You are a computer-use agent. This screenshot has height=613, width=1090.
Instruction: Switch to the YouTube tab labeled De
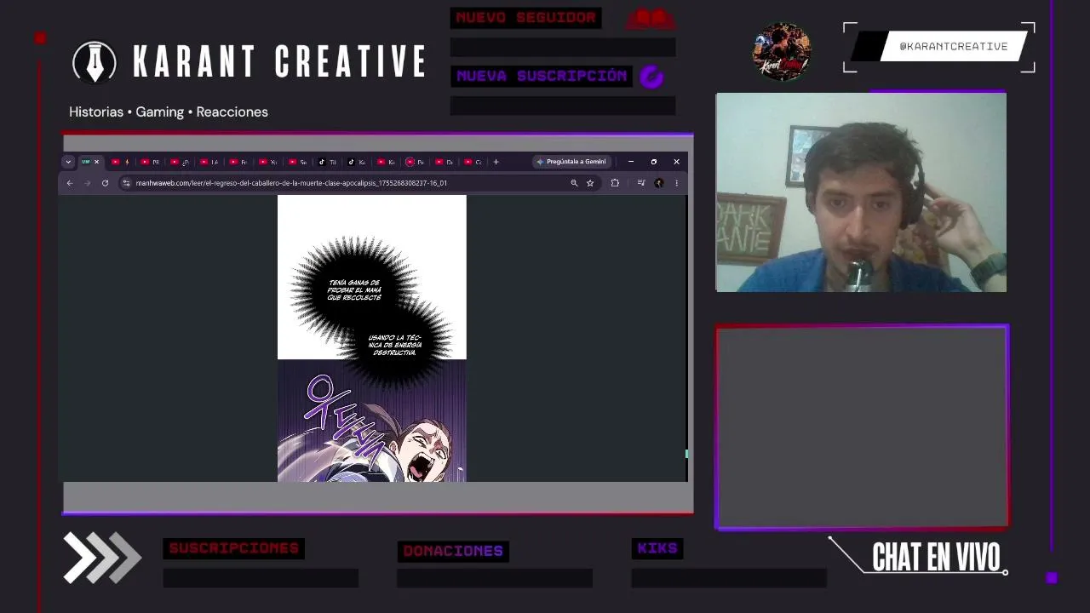pos(444,162)
